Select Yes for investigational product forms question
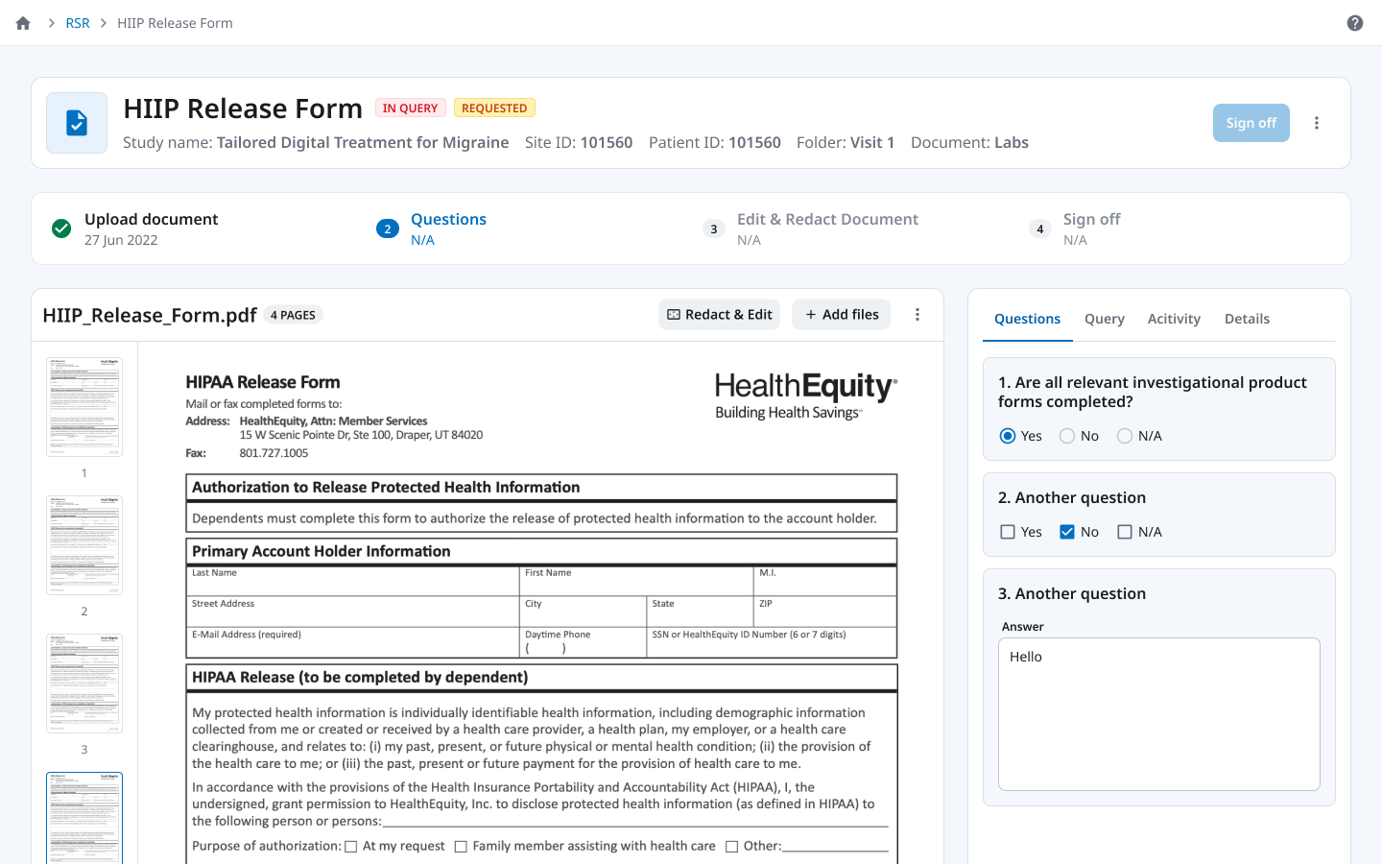The image size is (1382, 864). 1006,435
